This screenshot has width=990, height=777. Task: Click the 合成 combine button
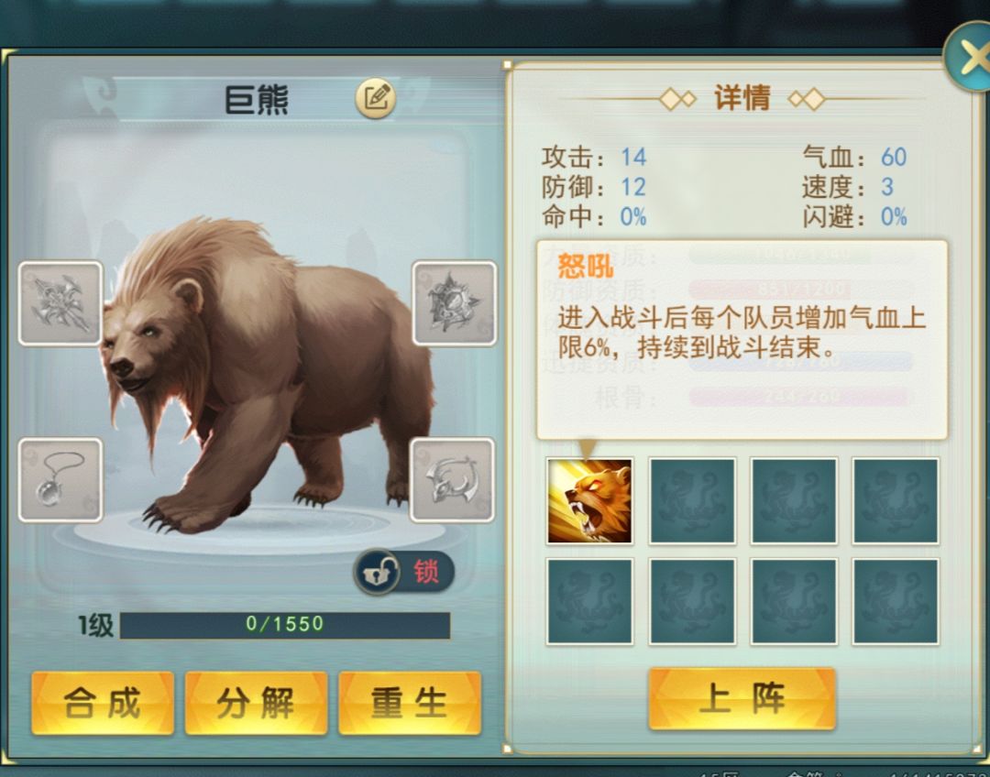[x=103, y=703]
